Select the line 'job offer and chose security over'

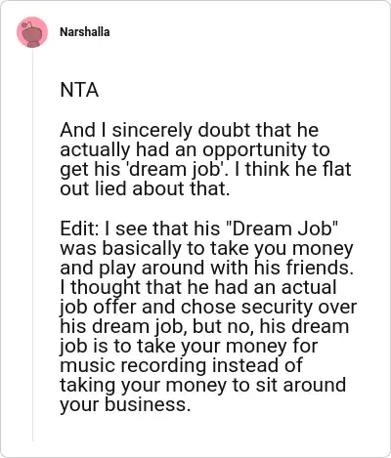pos(208,307)
